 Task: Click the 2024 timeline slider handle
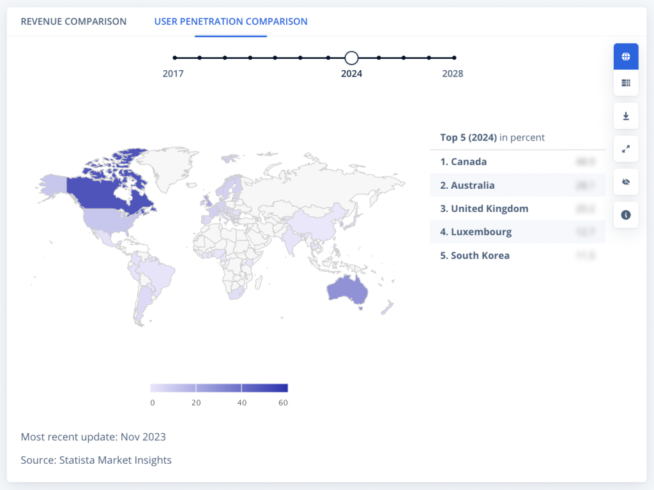[x=351, y=58]
